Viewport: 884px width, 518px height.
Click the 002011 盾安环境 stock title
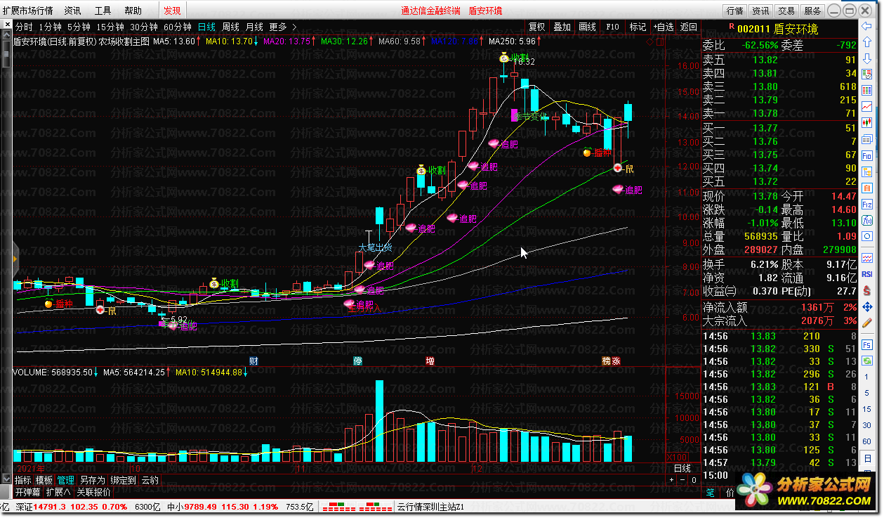pyautogui.click(x=777, y=30)
